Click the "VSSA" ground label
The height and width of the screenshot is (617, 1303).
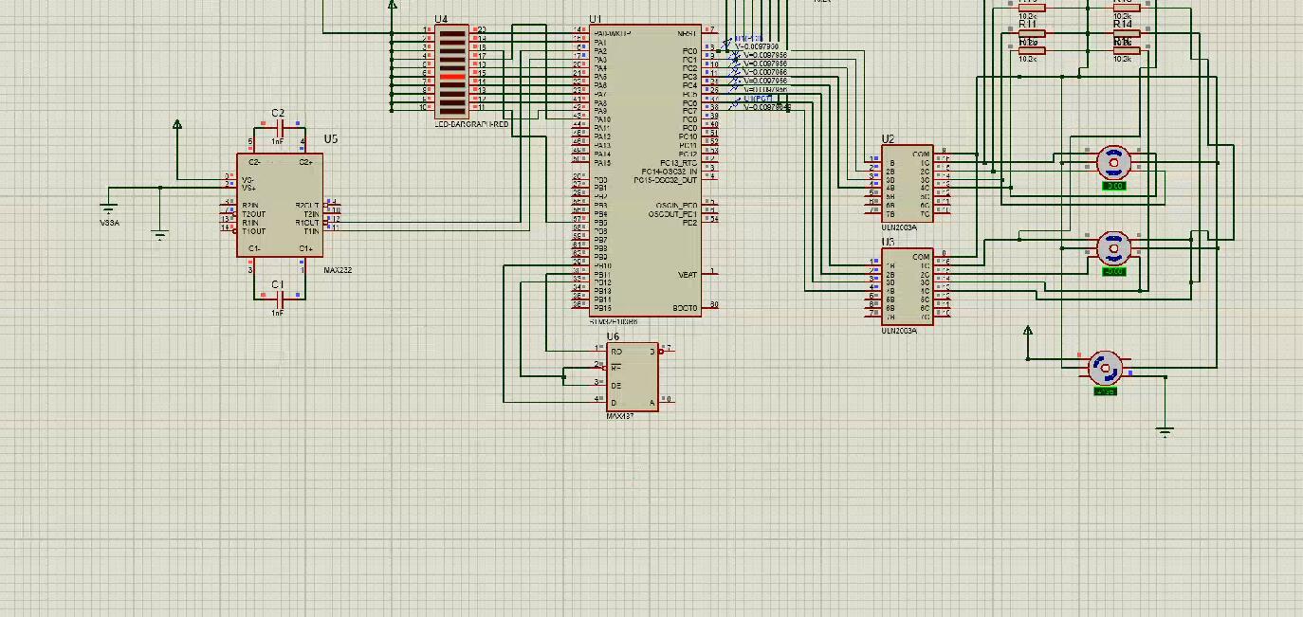pos(110,223)
